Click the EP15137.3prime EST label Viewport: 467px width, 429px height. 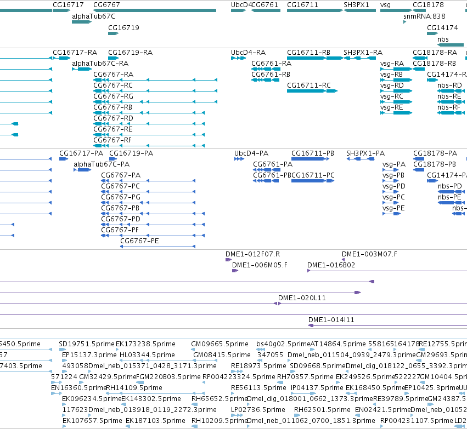pos(89,355)
